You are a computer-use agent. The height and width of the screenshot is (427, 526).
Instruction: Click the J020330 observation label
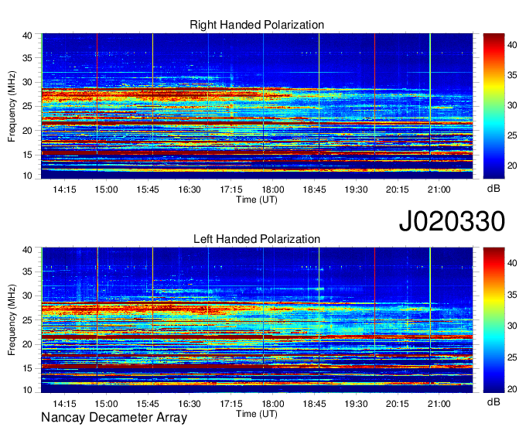tap(452, 221)
